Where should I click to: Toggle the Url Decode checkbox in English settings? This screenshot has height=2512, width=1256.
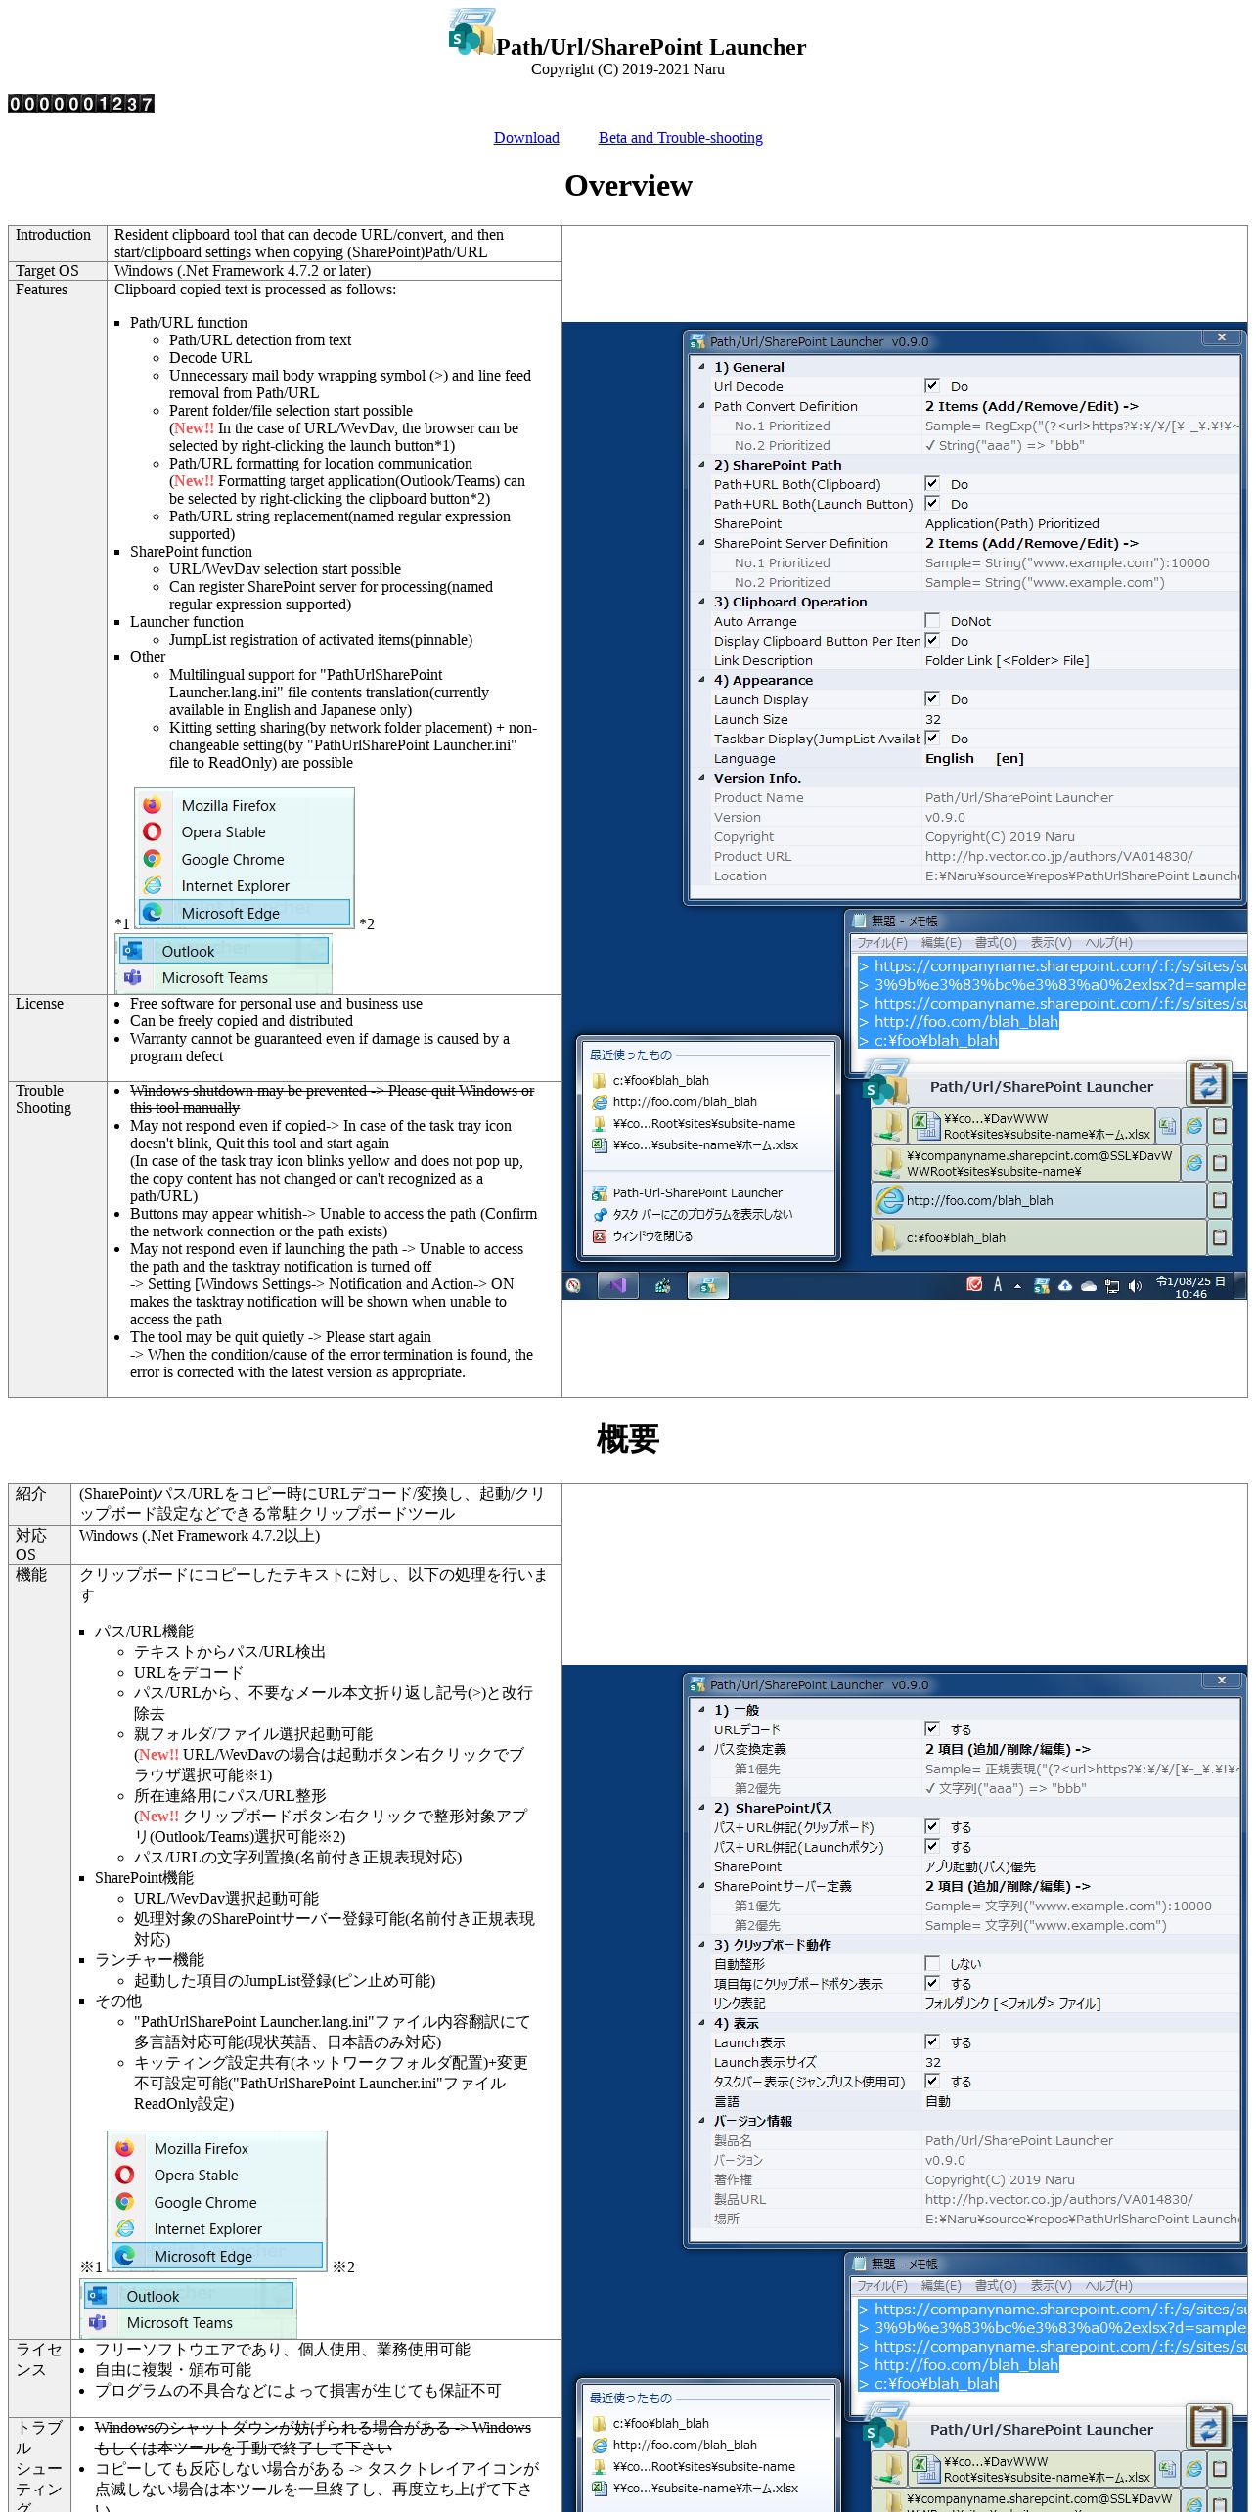932,385
